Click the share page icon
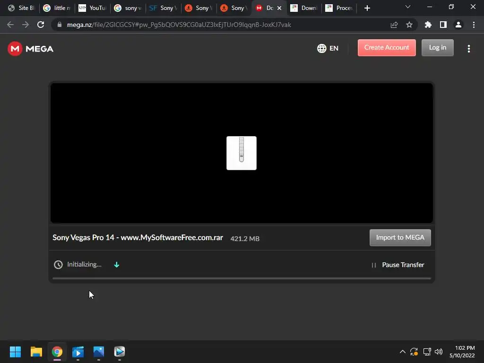The height and width of the screenshot is (363, 484). pos(394,25)
